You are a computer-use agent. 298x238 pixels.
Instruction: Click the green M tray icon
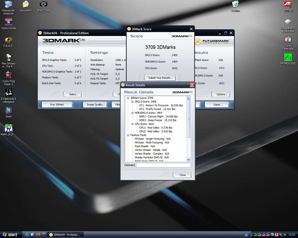[256, 235]
